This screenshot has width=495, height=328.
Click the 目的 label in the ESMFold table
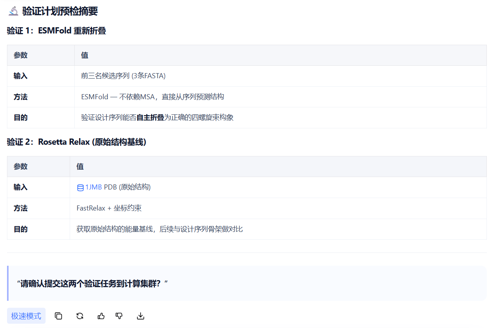[21, 118]
